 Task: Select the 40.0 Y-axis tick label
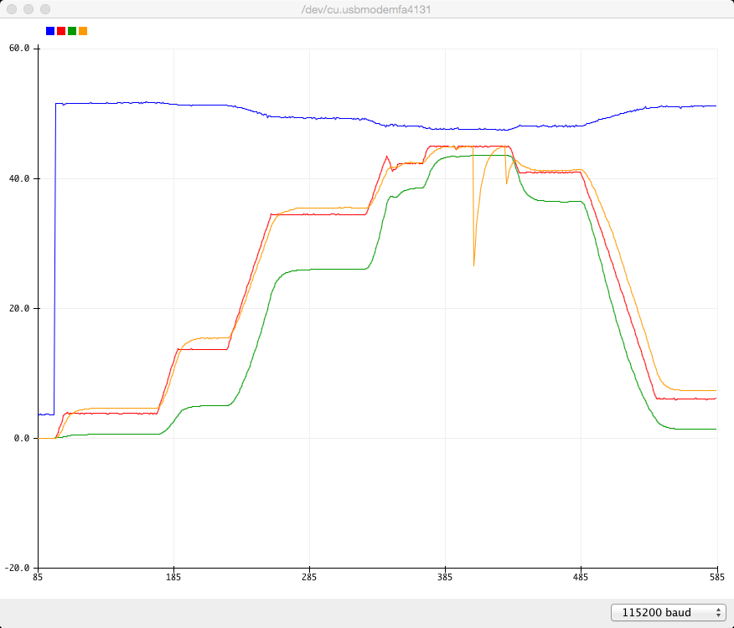click(19, 178)
